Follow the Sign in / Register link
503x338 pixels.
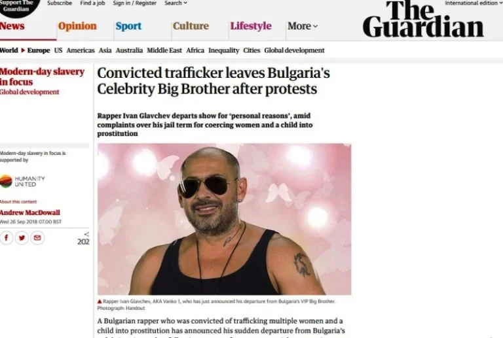coord(134,3)
